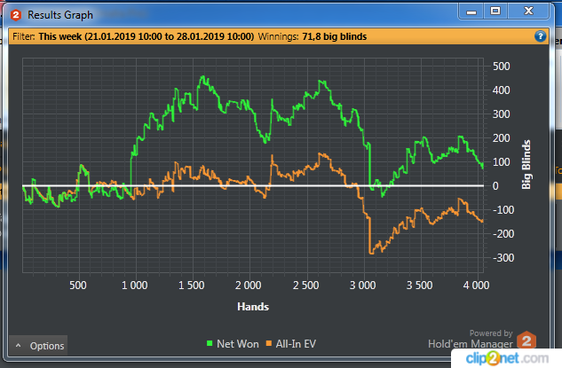Click the Hold'em Manager 2 app icon in title bar
This screenshot has height=368, width=562.
(x=16, y=15)
